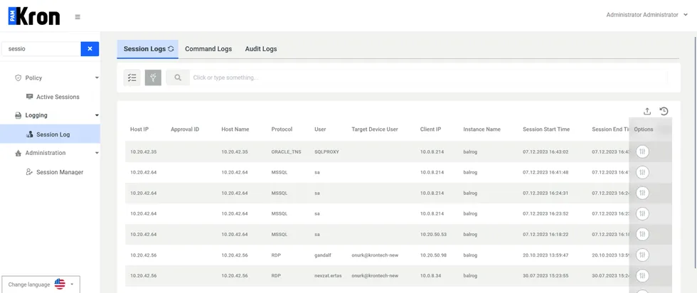
Task: Click the 'Click or type something' search field
Action: (x=429, y=78)
